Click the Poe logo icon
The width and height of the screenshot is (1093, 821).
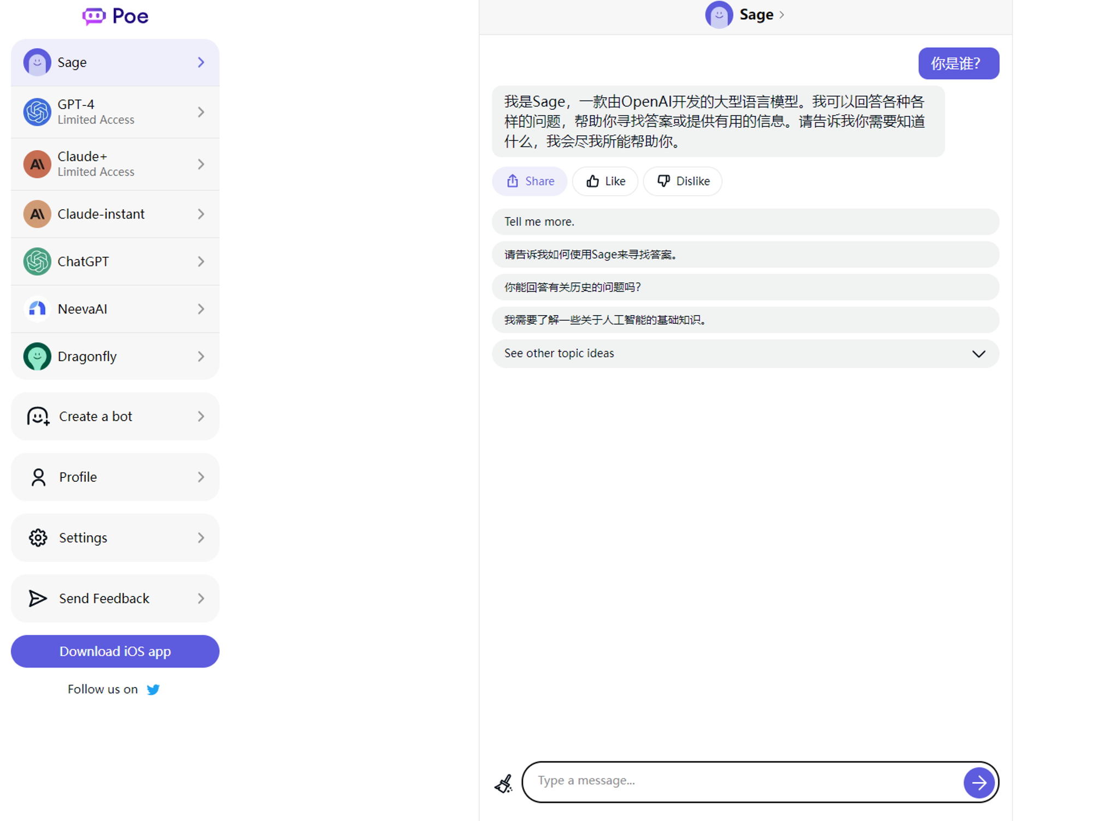pos(94,16)
